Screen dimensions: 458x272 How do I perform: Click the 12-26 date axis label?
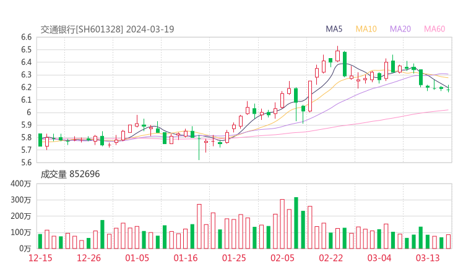(89, 258)
